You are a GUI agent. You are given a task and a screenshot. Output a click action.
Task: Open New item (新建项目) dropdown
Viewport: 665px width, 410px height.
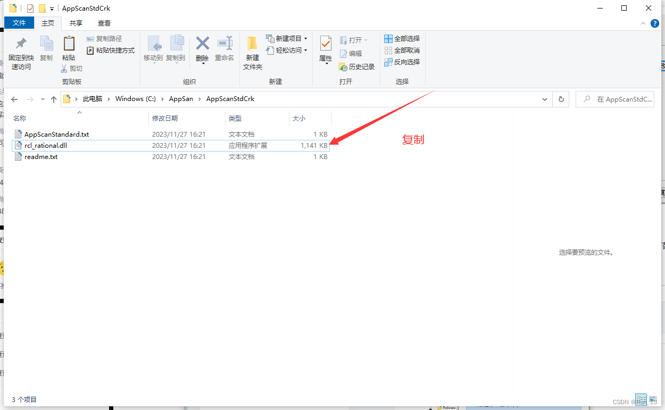click(287, 39)
